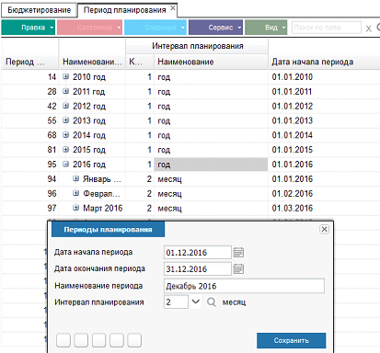Screen dimensions: 380x353
Task: Click the Интервал планирования value field
Action: (x=176, y=302)
